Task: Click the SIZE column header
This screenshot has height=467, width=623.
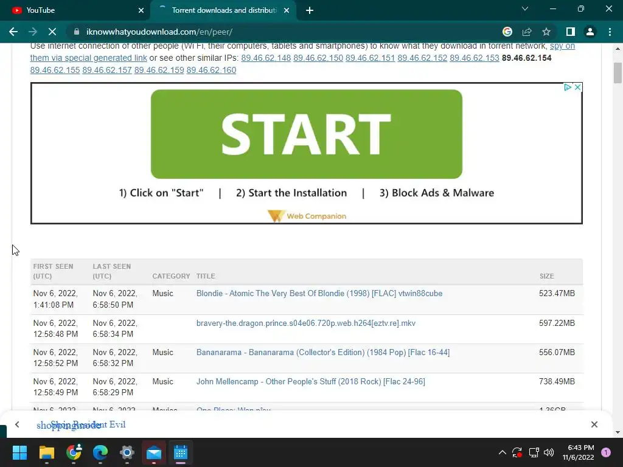Action: click(x=546, y=276)
